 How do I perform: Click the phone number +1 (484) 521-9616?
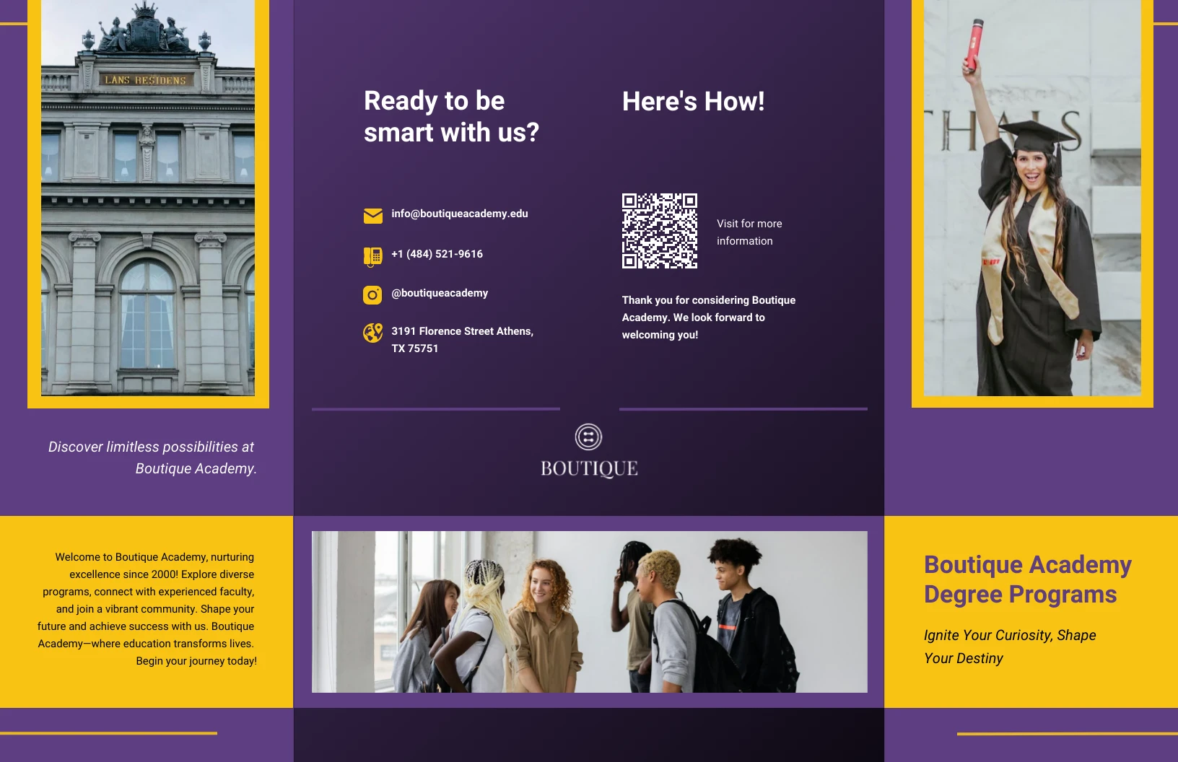(x=436, y=254)
